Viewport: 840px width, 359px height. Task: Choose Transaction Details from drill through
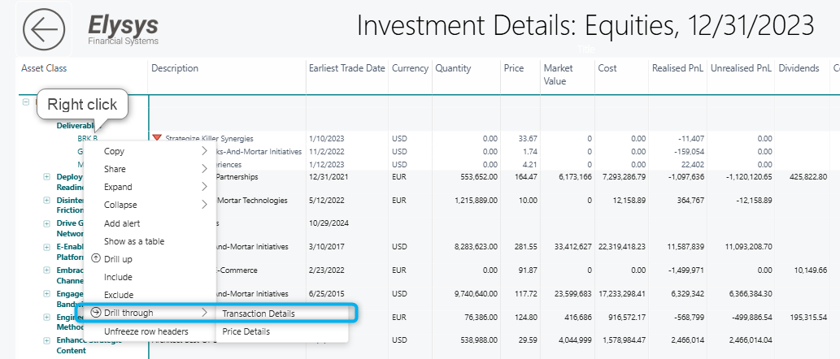point(259,314)
